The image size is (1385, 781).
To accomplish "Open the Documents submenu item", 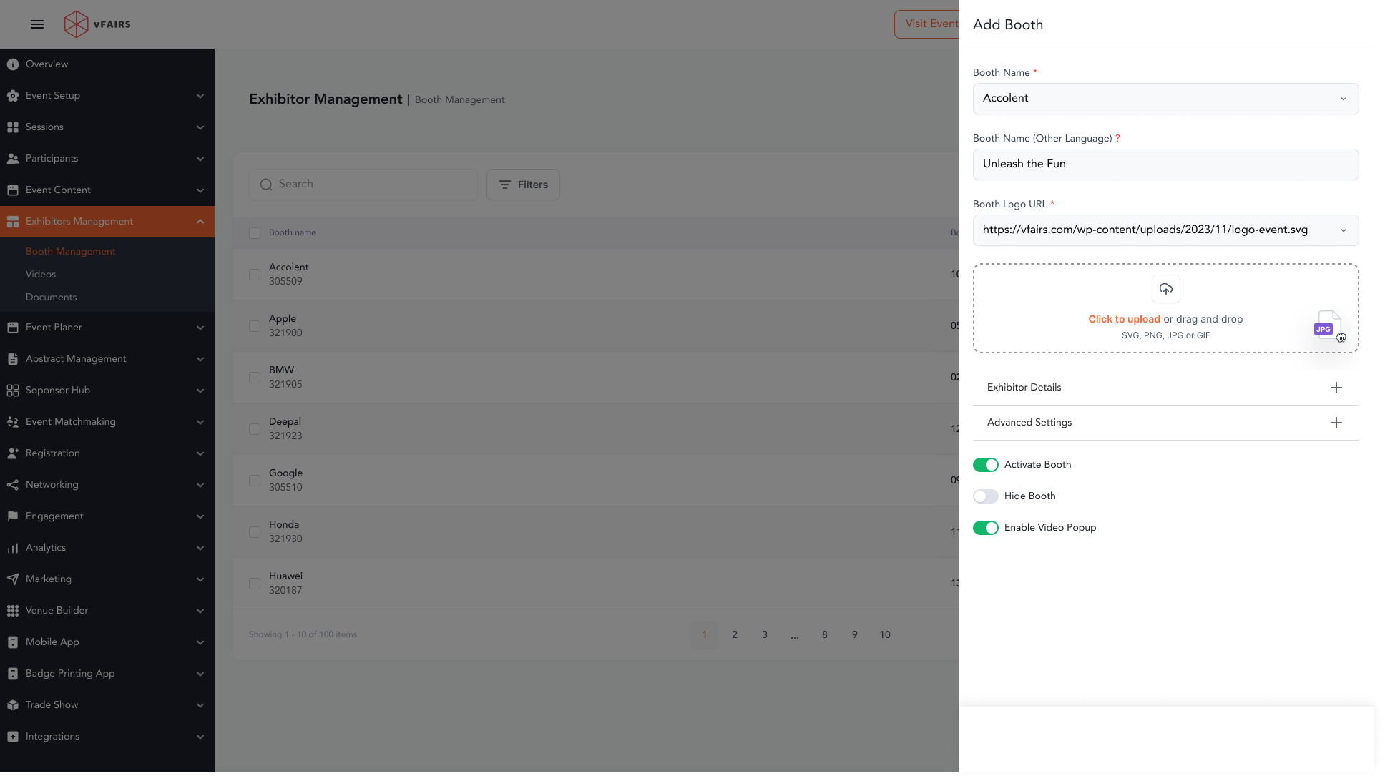I will pyautogui.click(x=51, y=297).
